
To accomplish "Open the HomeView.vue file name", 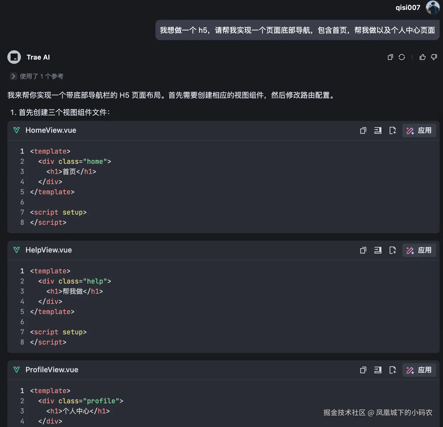I will 51,130.
